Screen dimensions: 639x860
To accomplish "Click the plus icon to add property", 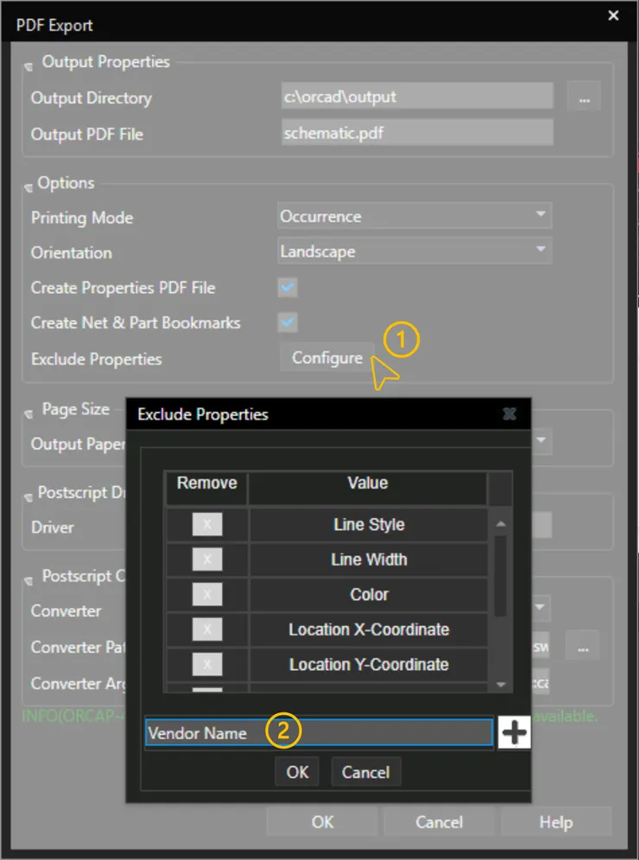I will (515, 733).
